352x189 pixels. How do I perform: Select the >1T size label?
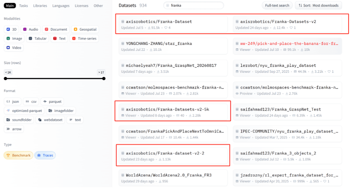tap(101, 72)
